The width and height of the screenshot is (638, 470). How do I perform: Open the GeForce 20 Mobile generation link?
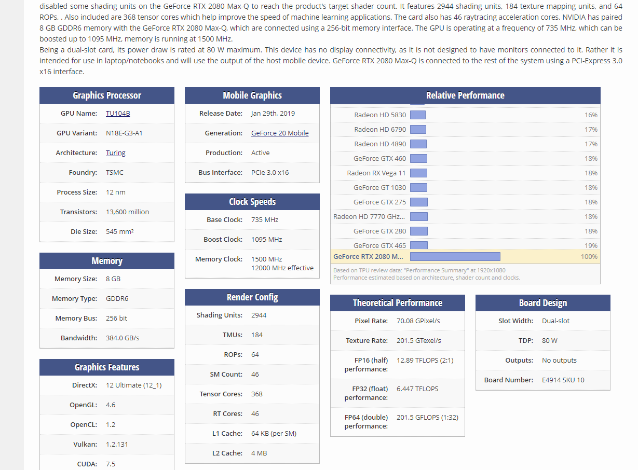point(279,133)
